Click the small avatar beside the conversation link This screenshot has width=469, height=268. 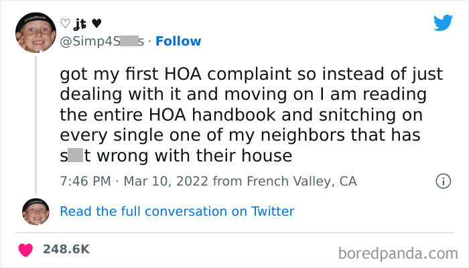click(x=36, y=211)
